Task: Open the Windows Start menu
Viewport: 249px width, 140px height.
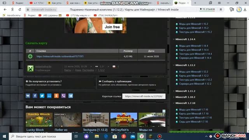Action: 4,136
